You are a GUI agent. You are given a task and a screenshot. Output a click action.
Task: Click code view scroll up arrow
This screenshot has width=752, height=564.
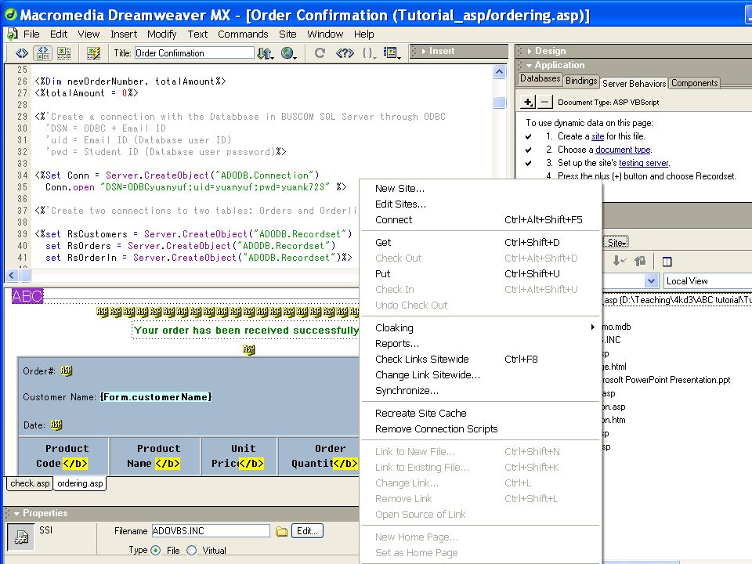pos(499,72)
